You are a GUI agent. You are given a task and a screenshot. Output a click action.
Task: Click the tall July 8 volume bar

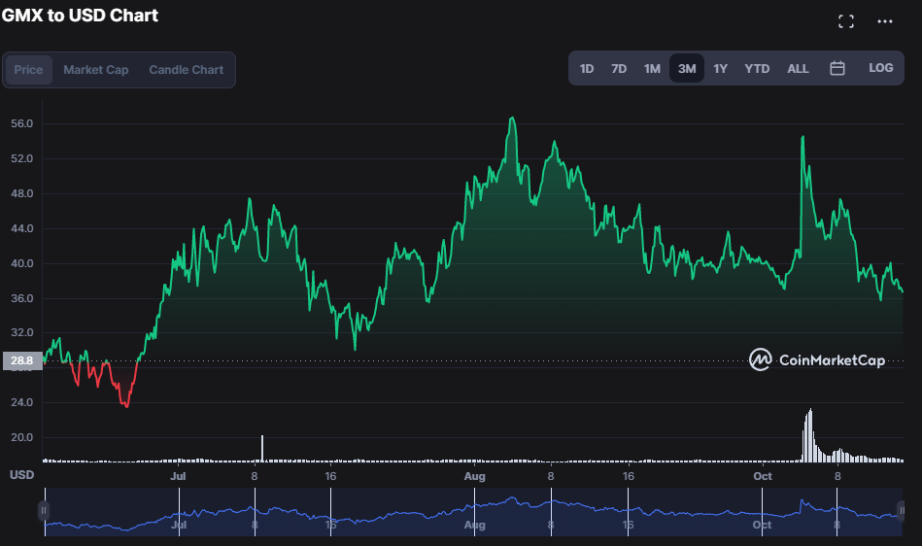click(262, 449)
